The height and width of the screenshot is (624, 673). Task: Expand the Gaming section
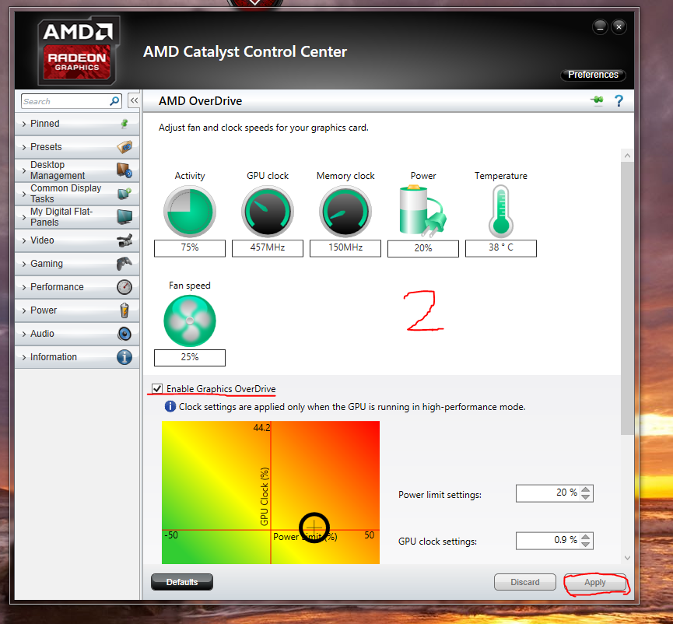tap(77, 264)
